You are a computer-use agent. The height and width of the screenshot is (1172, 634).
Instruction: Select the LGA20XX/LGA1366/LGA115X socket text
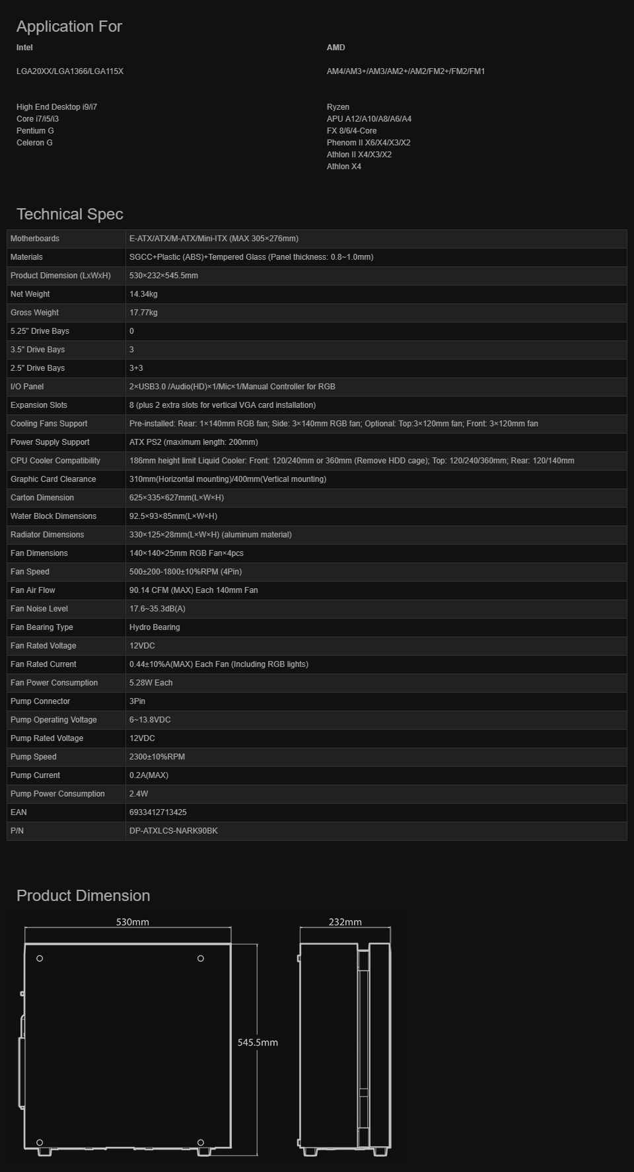pyautogui.click(x=70, y=71)
